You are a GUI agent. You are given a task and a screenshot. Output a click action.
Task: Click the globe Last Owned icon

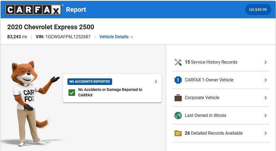(x=178, y=116)
